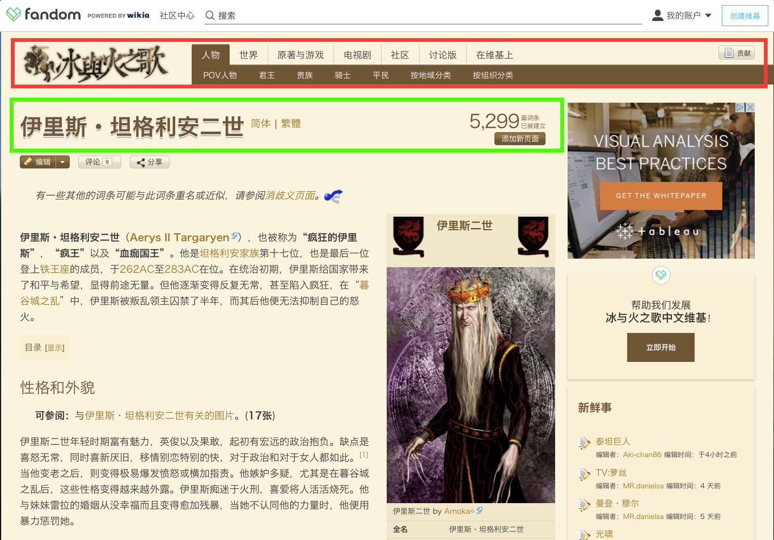Click the 创建维基 button

click(x=745, y=16)
